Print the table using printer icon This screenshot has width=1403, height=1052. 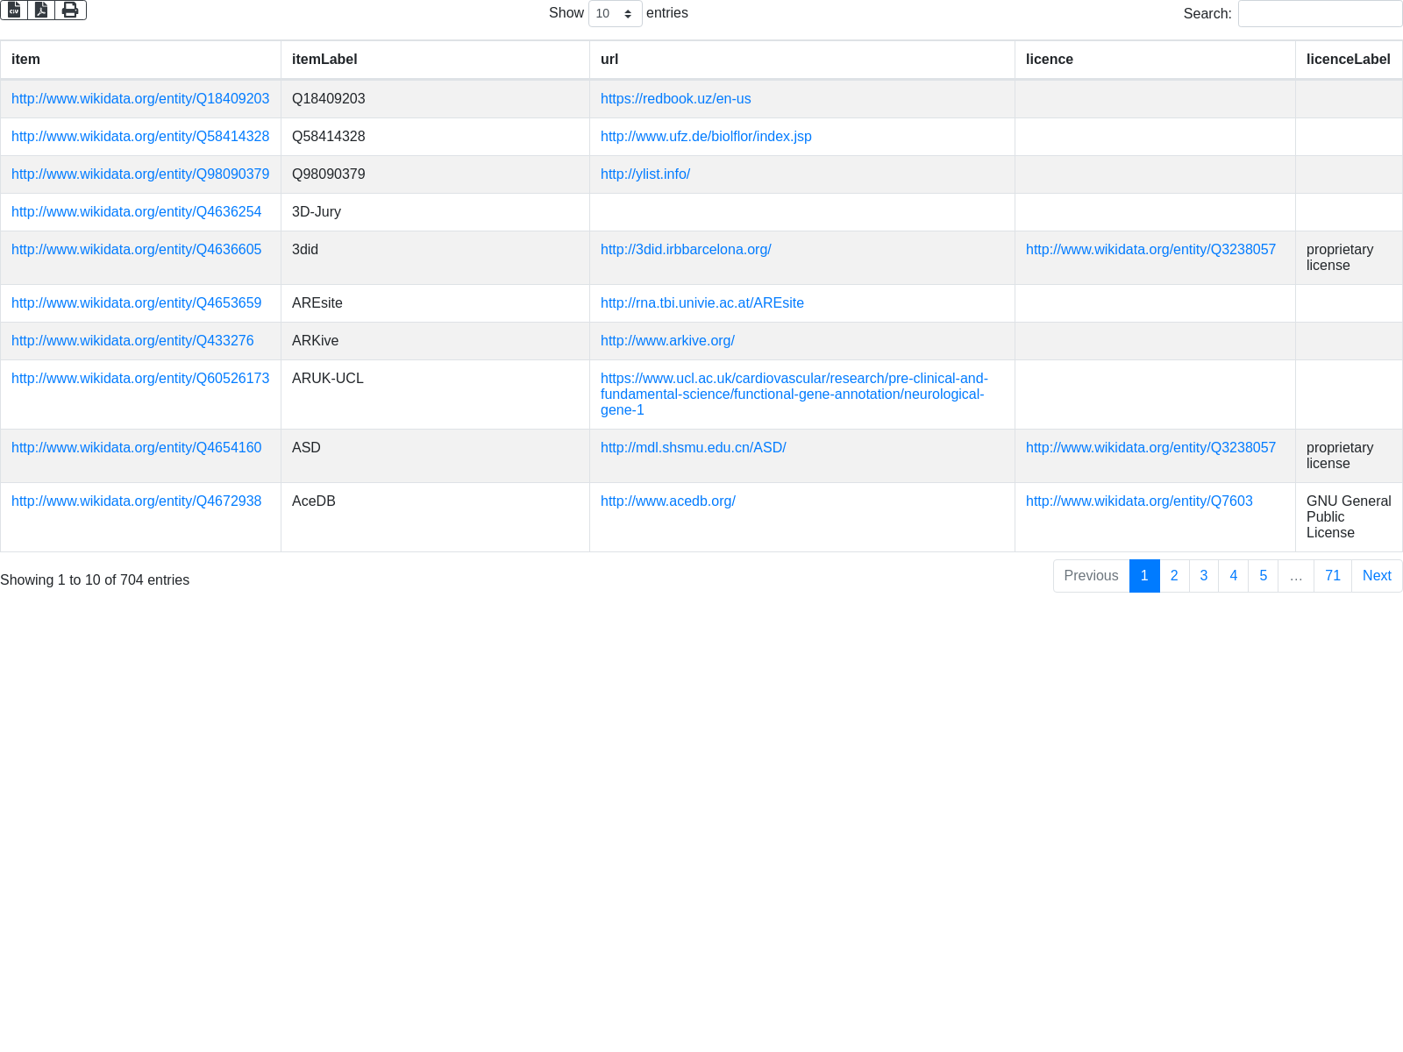point(70,10)
